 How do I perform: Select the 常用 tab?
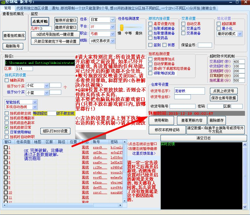[x=8, y=8]
